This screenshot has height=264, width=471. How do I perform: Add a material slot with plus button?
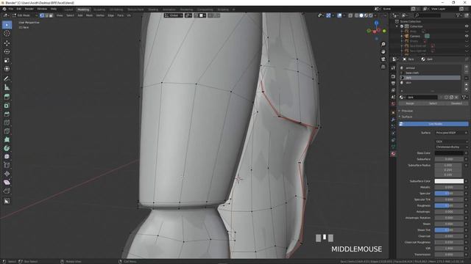pyautogui.click(x=466, y=67)
